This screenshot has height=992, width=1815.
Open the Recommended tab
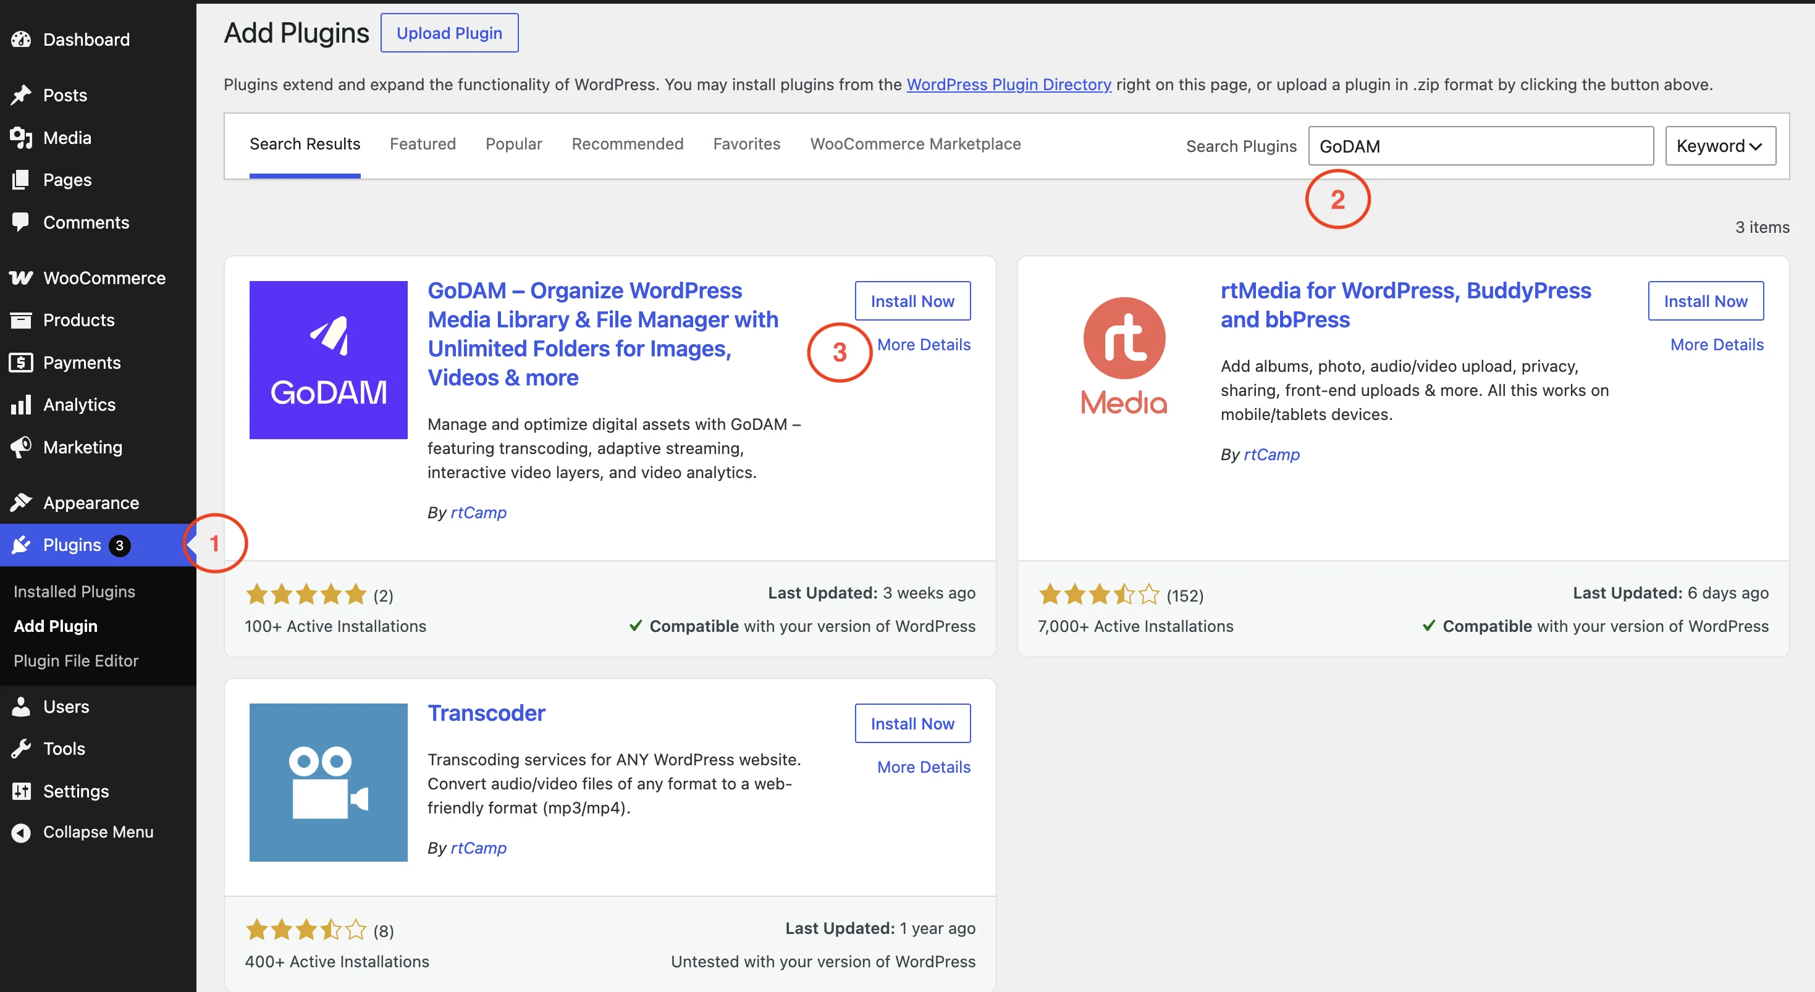[x=627, y=144]
